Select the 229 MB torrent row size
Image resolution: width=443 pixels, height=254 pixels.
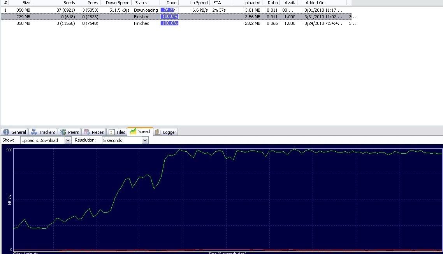23,17
